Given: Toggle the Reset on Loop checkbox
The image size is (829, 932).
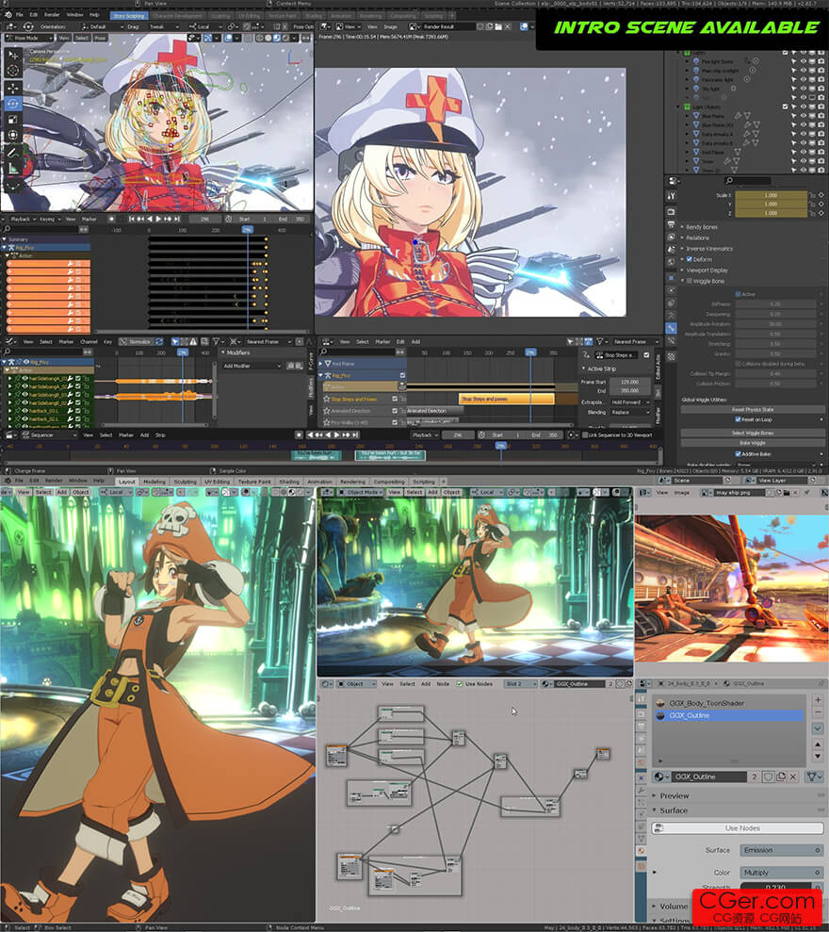Looking at the screenshot, I should [x=738, y=419].
